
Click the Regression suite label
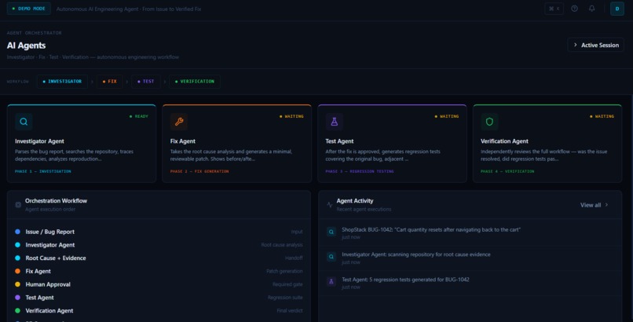coord(285,298)
